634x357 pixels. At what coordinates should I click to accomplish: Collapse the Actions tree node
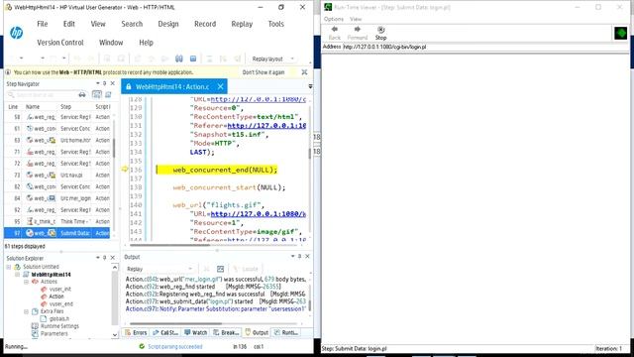click(27, 282)
